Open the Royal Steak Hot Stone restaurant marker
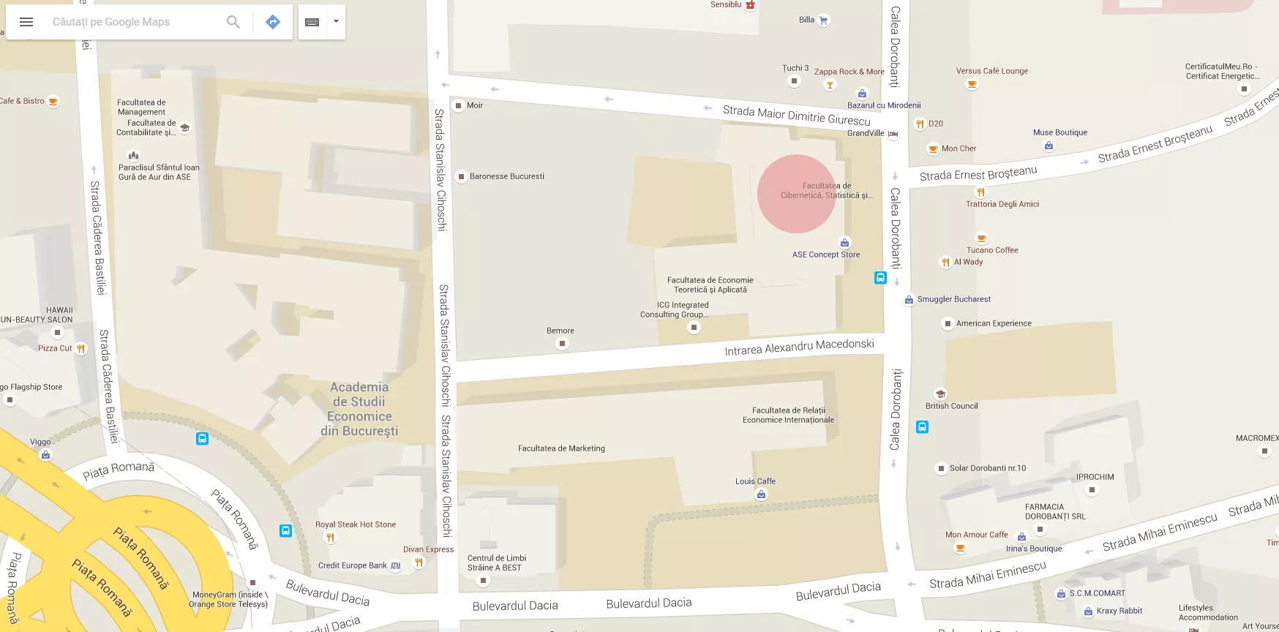 pos(330,538)
